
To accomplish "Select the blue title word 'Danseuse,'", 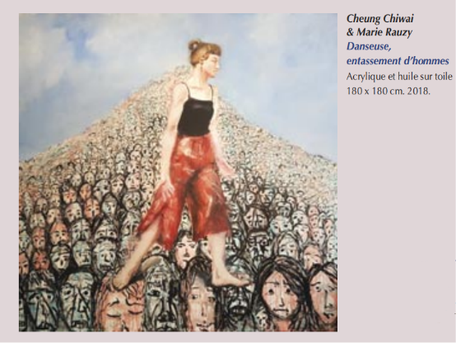I will click(x=369, y=47).
